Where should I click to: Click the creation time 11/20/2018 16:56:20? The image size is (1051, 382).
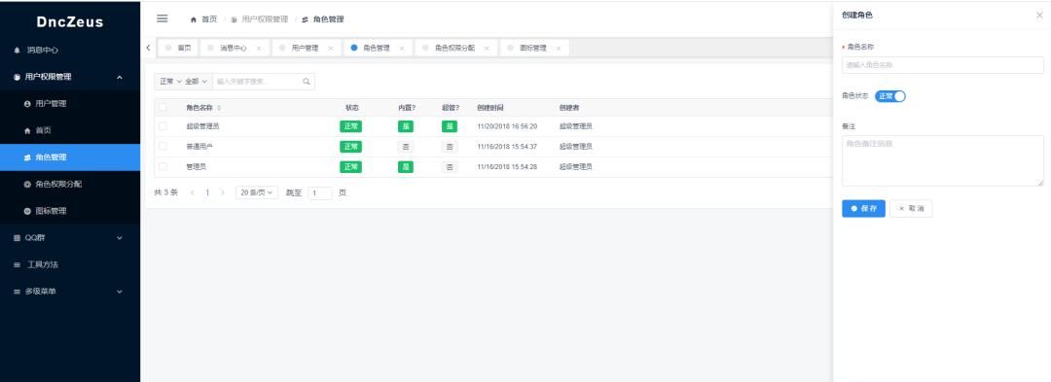click(507, 126)
